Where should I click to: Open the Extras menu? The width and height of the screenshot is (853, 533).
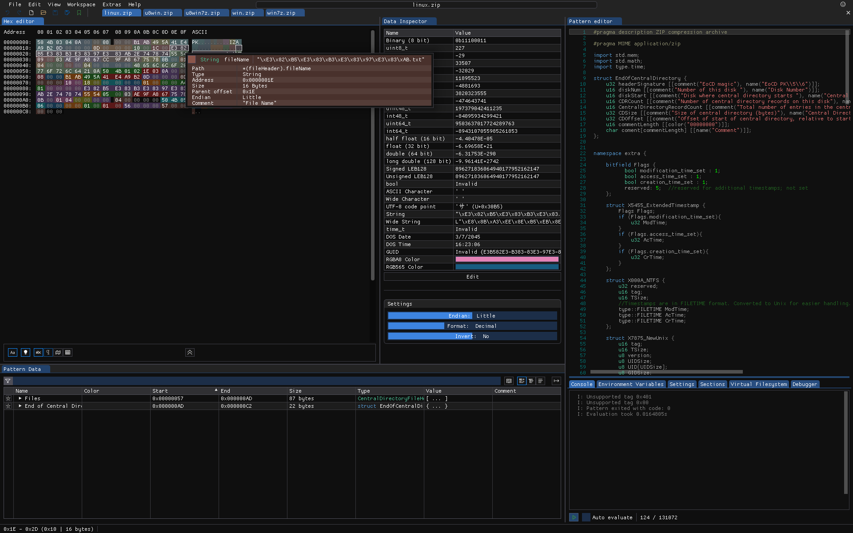[x=112, y=4]
